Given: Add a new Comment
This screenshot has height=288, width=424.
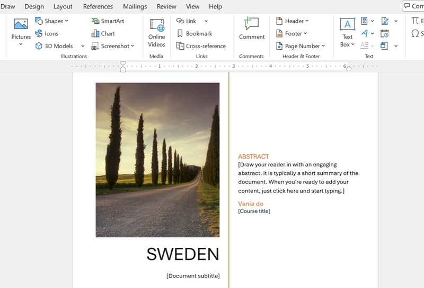Looking at the screenshot, I should pos(251,29).
